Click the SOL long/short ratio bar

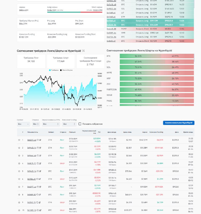157,67
